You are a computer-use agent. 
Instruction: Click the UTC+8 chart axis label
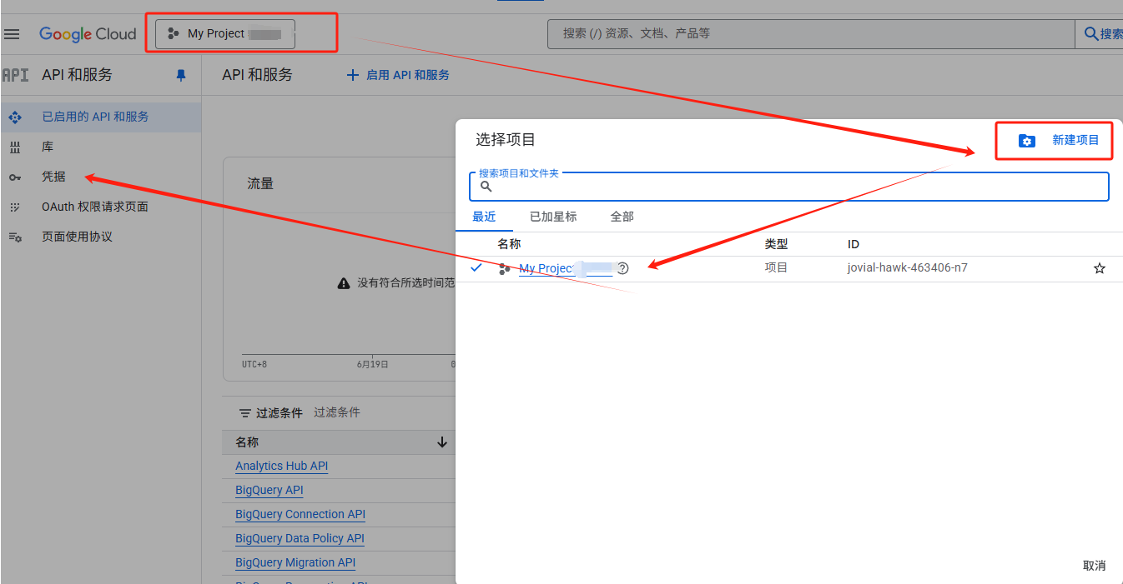point(254,364)
